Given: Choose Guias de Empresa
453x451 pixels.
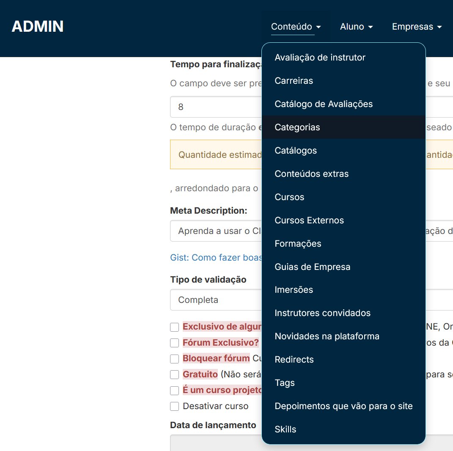Looking at the screenshot, I should [343, 267].
